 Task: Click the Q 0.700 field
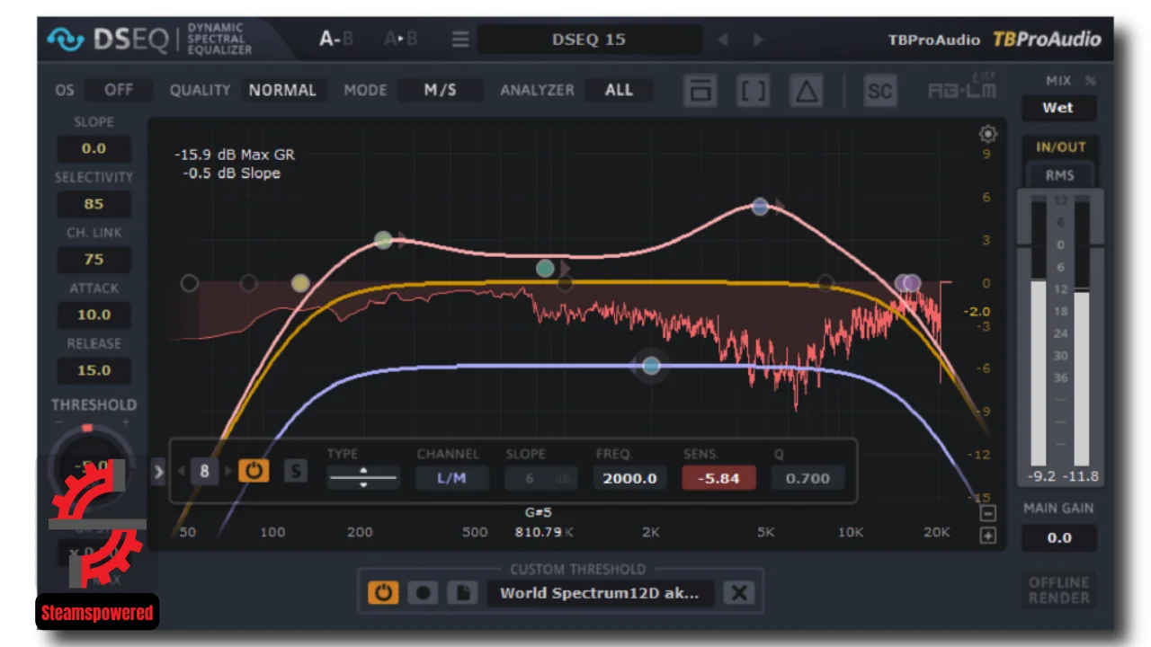807,478
